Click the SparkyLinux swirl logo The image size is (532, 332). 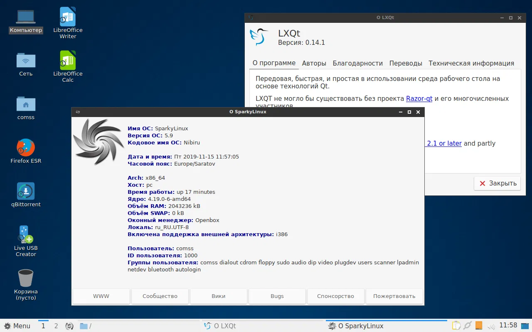pyautogui.click(x=99, y=141)
